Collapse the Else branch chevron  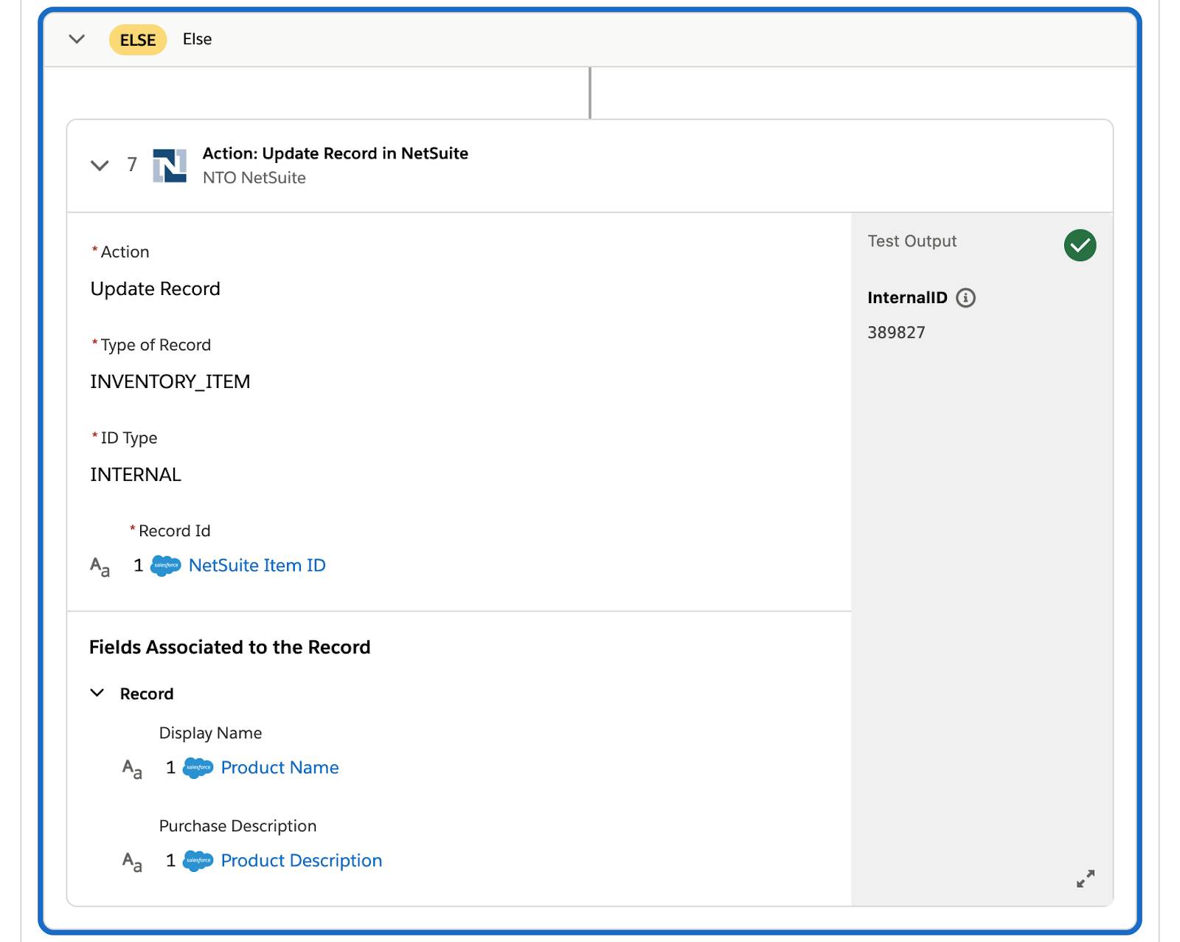coord(77,39)
